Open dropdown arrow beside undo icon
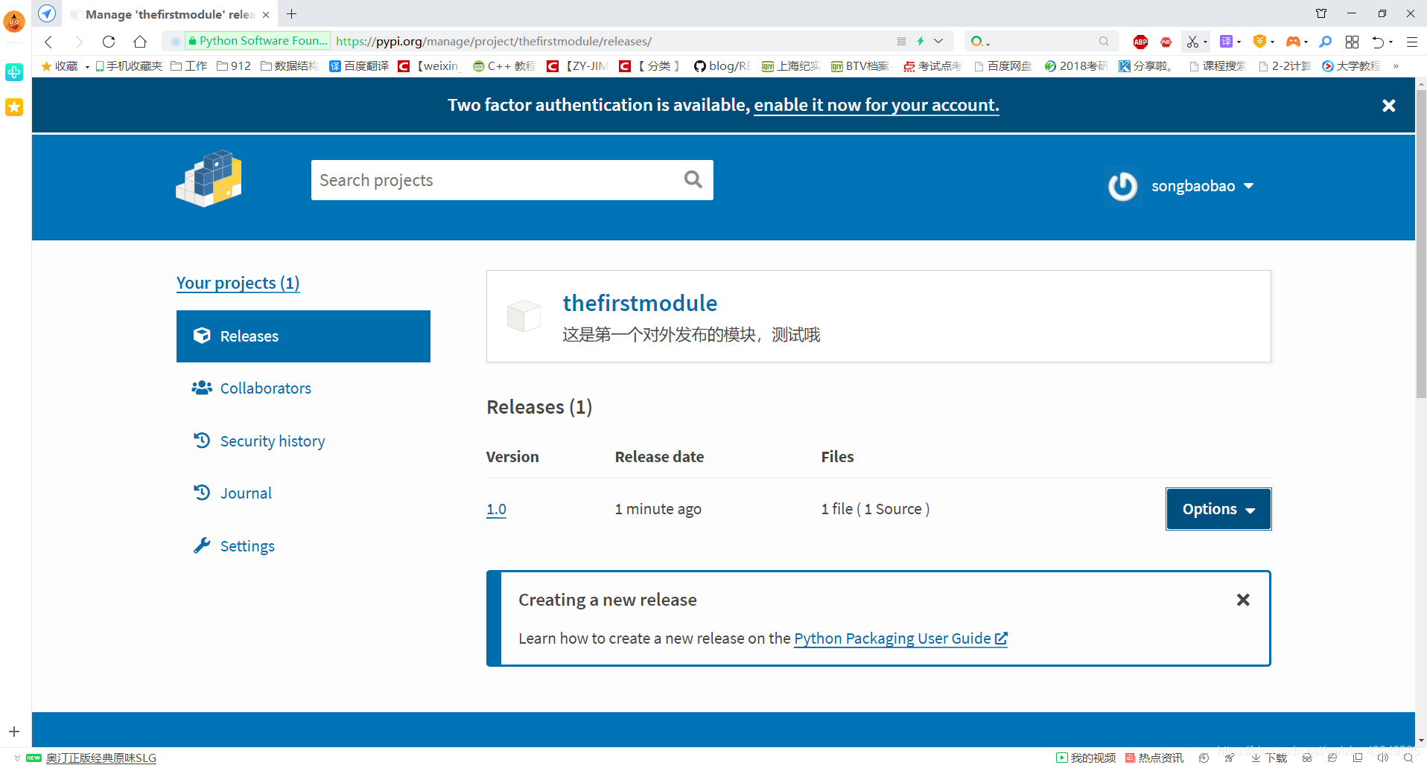The image size is (1427, 765). pos(1391,42)
